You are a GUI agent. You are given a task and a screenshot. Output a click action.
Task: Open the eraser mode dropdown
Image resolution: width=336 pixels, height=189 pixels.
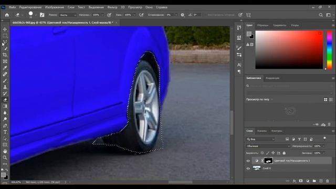pos(68,15)
